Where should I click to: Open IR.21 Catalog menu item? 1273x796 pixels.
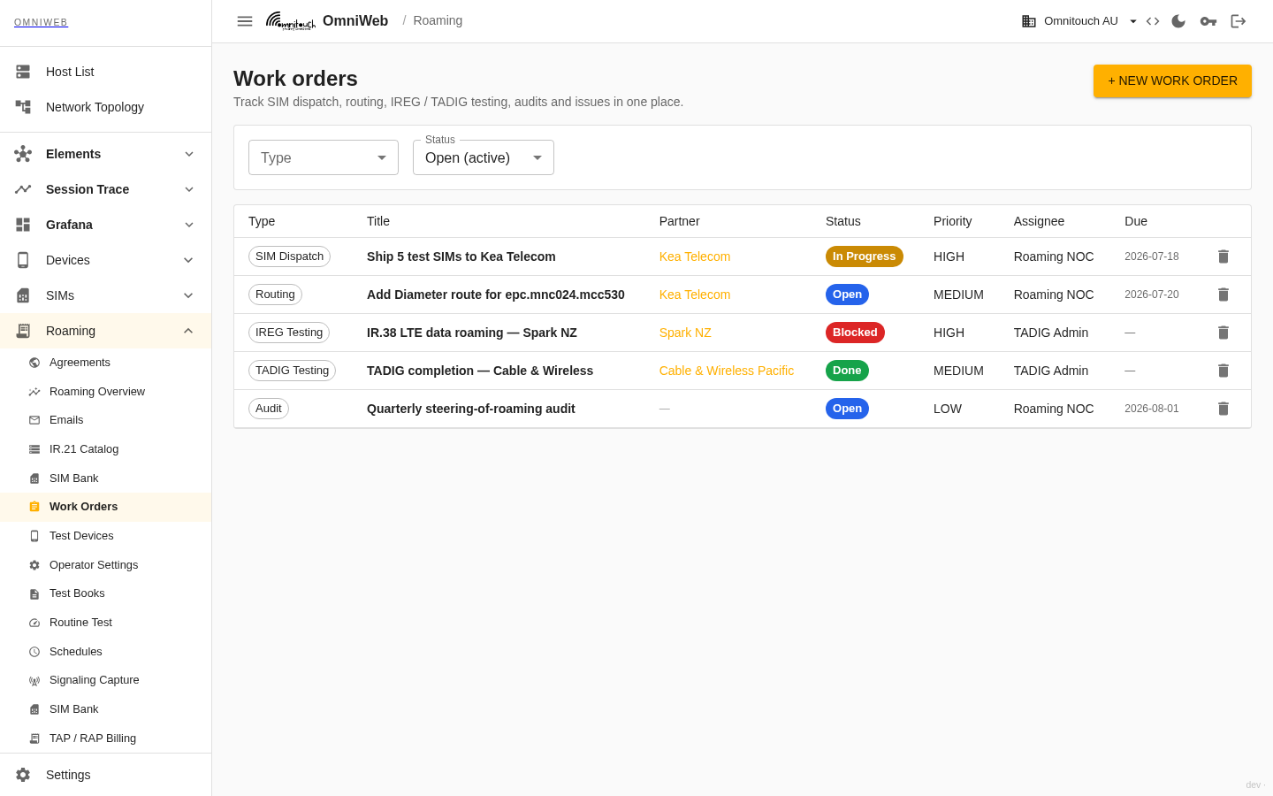pos(106,449)
